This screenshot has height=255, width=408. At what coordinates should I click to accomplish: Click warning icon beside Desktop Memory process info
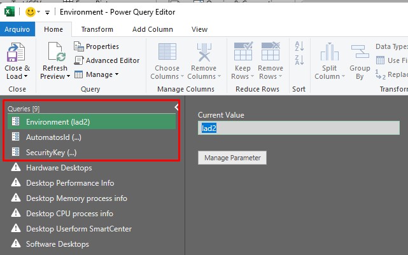pyautogui.click(x=16, y=198)
